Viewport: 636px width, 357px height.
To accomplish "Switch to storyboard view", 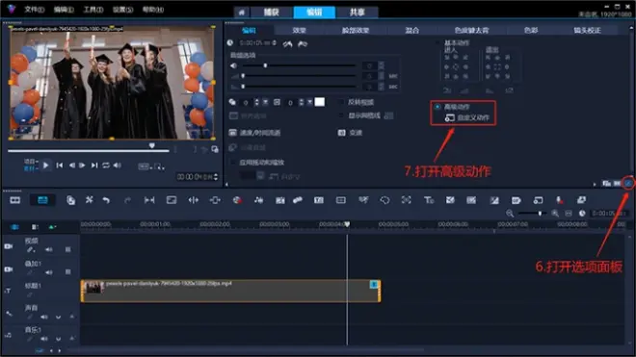I will pyautogui.click(x=15, y=200).
